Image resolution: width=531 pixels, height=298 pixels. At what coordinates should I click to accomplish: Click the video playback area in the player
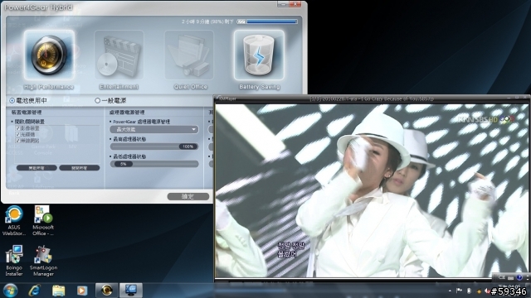372,191
